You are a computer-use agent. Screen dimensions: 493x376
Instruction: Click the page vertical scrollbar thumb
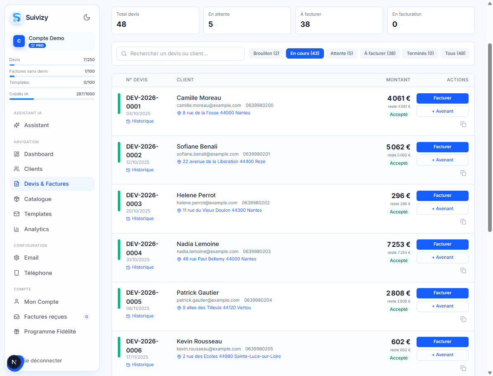(490, 137)
